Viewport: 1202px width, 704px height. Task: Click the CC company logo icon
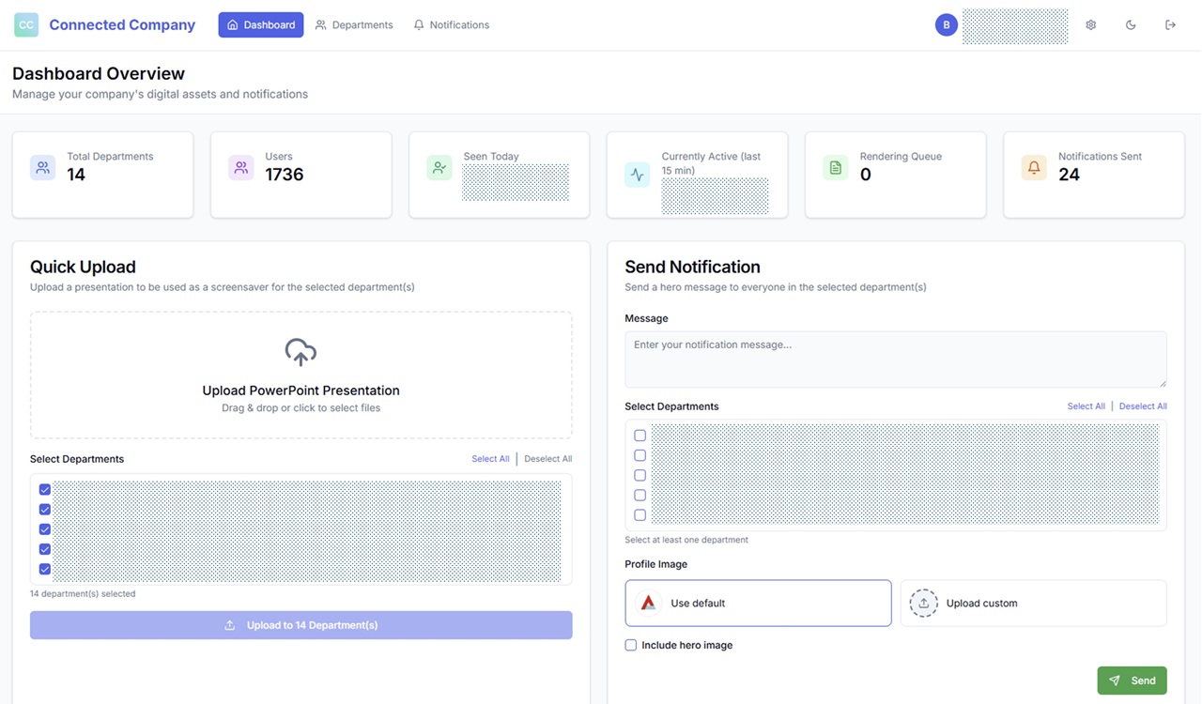point(26,25)
